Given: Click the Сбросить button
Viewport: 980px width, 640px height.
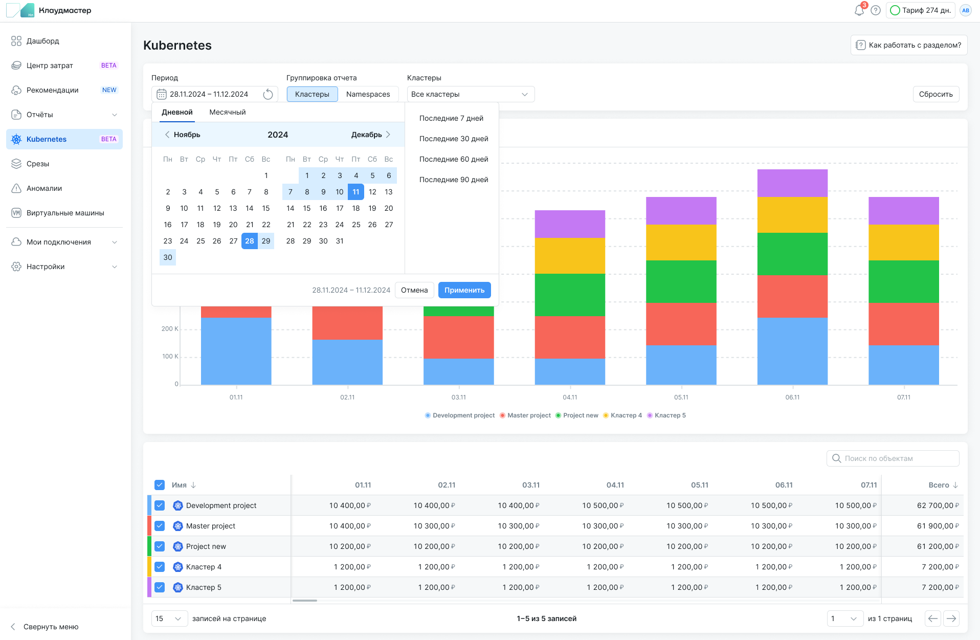Looking at the screenshot, I should coord(936,94).
